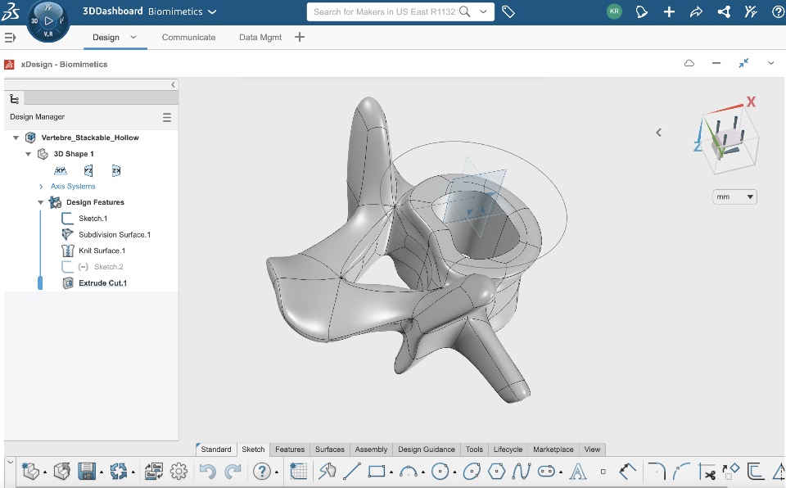Select the Trim scissors tool
This screenshot has width=786, height=488.
click(707, 472)
